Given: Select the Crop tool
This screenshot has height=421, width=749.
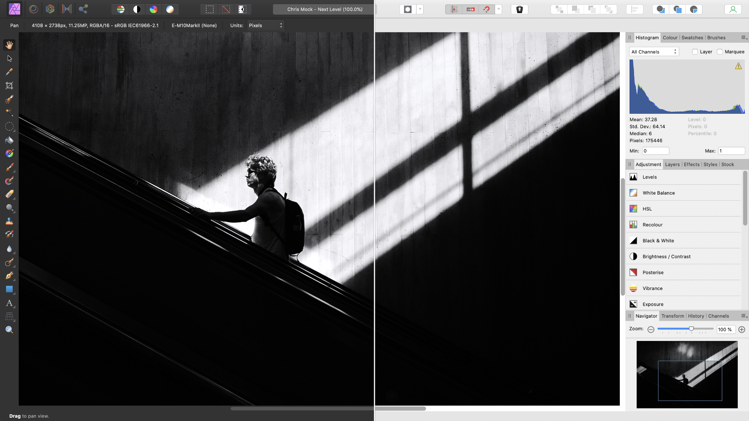Looking at the screenshot, I should 9,85.
